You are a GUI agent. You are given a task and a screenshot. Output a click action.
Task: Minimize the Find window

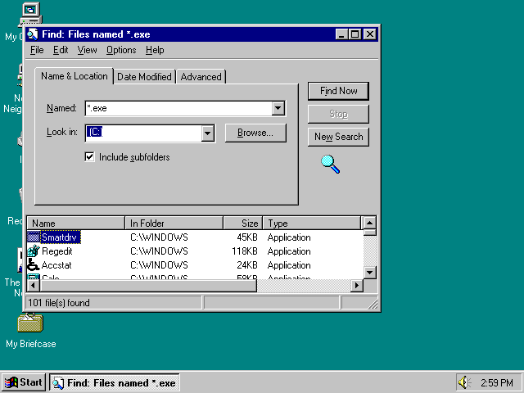pos(341,34)
